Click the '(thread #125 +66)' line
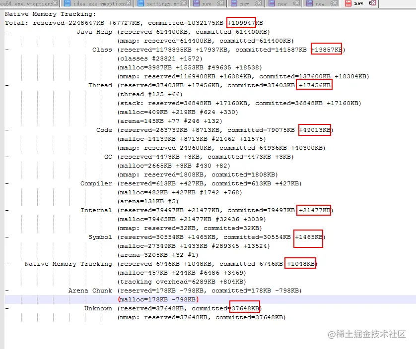 (x=150, y=94)
